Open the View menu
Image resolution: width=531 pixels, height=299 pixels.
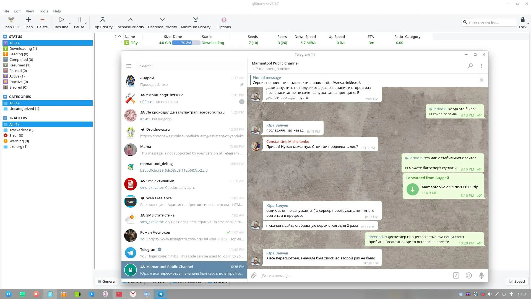[30, 11]
